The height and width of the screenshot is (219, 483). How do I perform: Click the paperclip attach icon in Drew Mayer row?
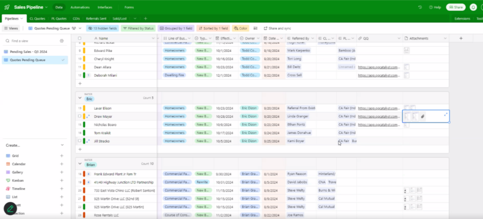pos(423,116)
